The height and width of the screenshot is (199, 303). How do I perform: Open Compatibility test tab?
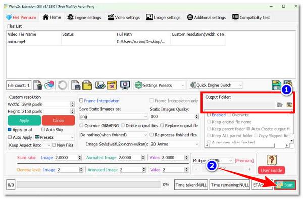pos(251,17)
